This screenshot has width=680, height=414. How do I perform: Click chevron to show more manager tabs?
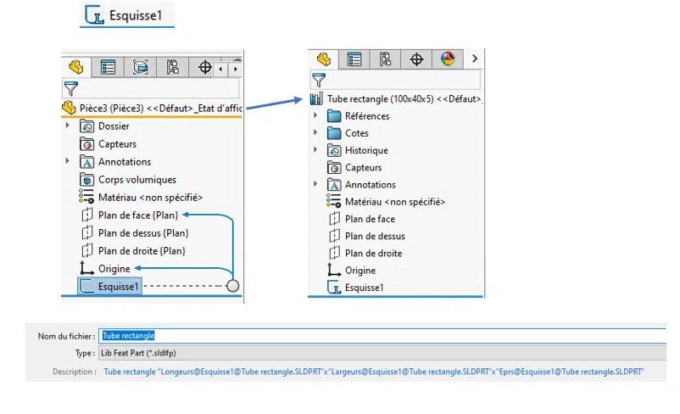[x=475, y=59]
